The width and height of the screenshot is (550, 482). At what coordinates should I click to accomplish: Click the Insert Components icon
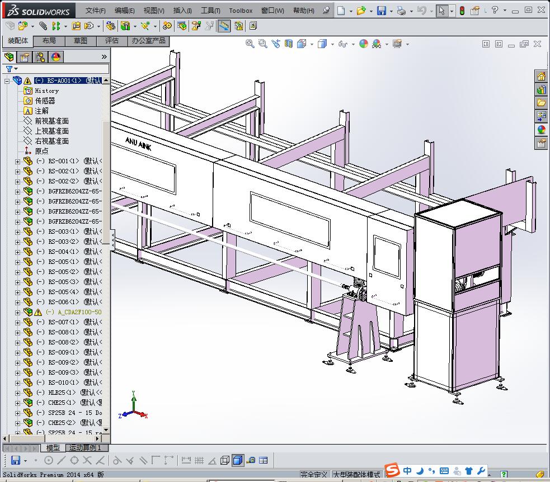click(23, 26)
